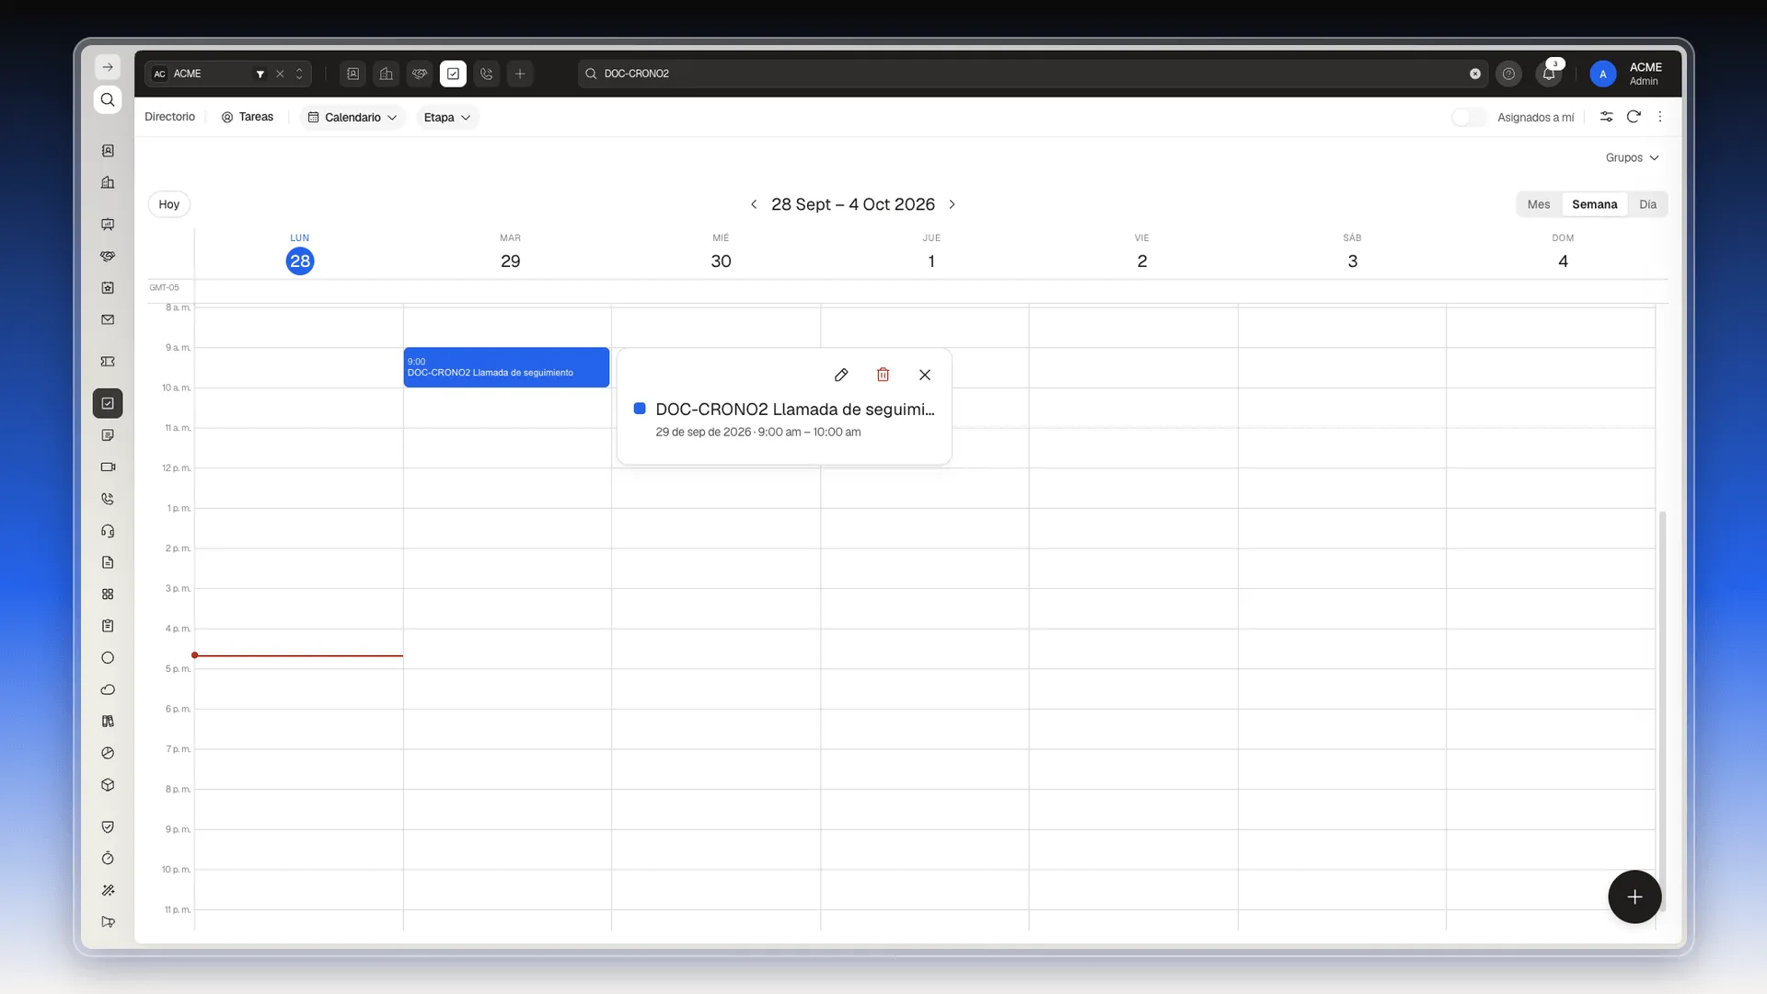Click the floating plus add button
The width and height of the screenshot is (1767, 994).
pos(1634,896)
